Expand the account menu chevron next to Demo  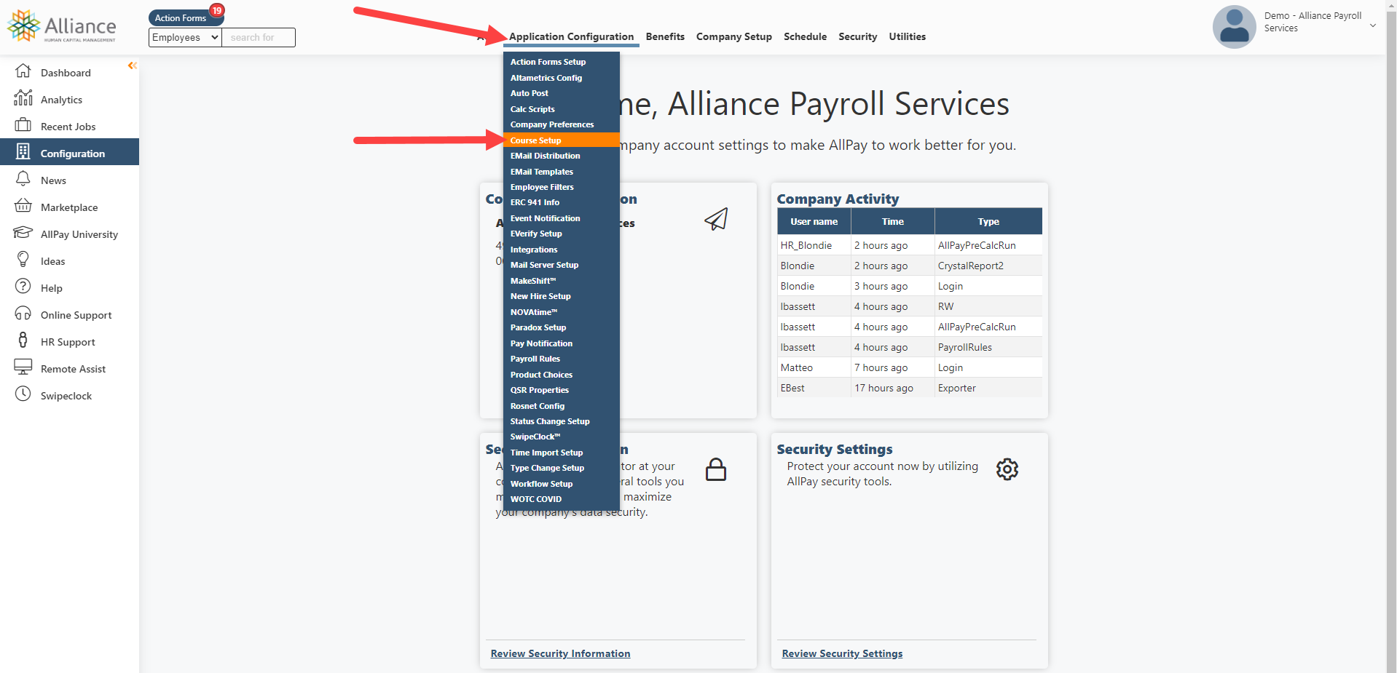1373,25
